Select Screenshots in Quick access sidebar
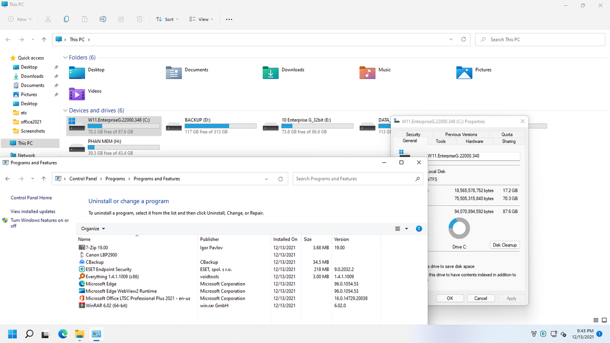The image size is (610, 343). tap(33, 131)
